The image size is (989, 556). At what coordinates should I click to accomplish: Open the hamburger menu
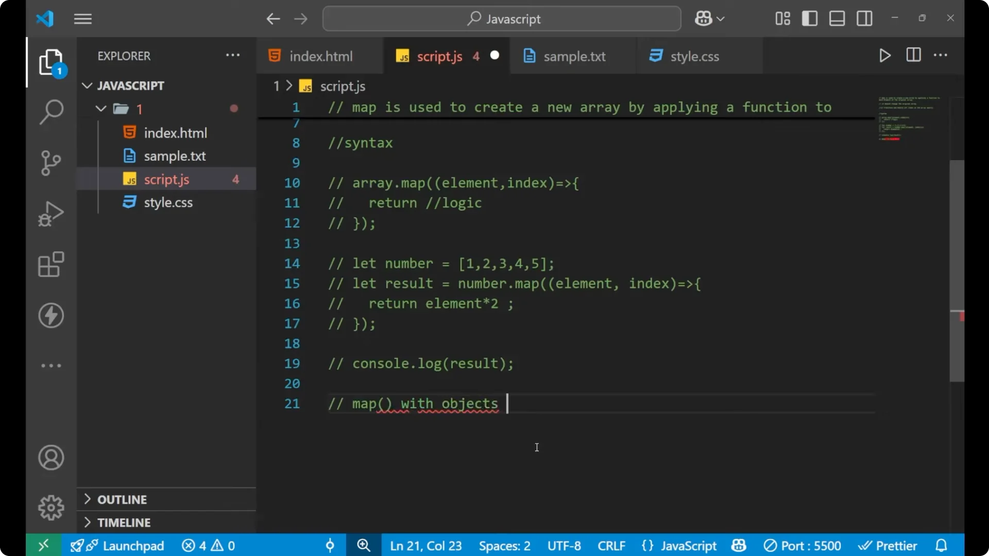(82, 19)
